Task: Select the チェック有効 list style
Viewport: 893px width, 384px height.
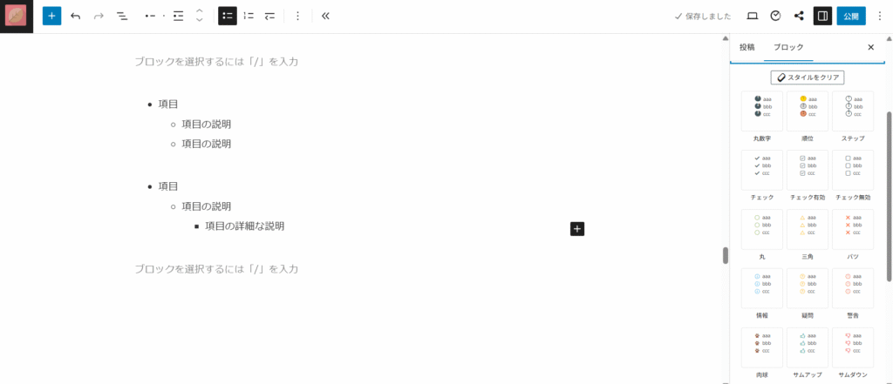Action: tap(808, 170)
